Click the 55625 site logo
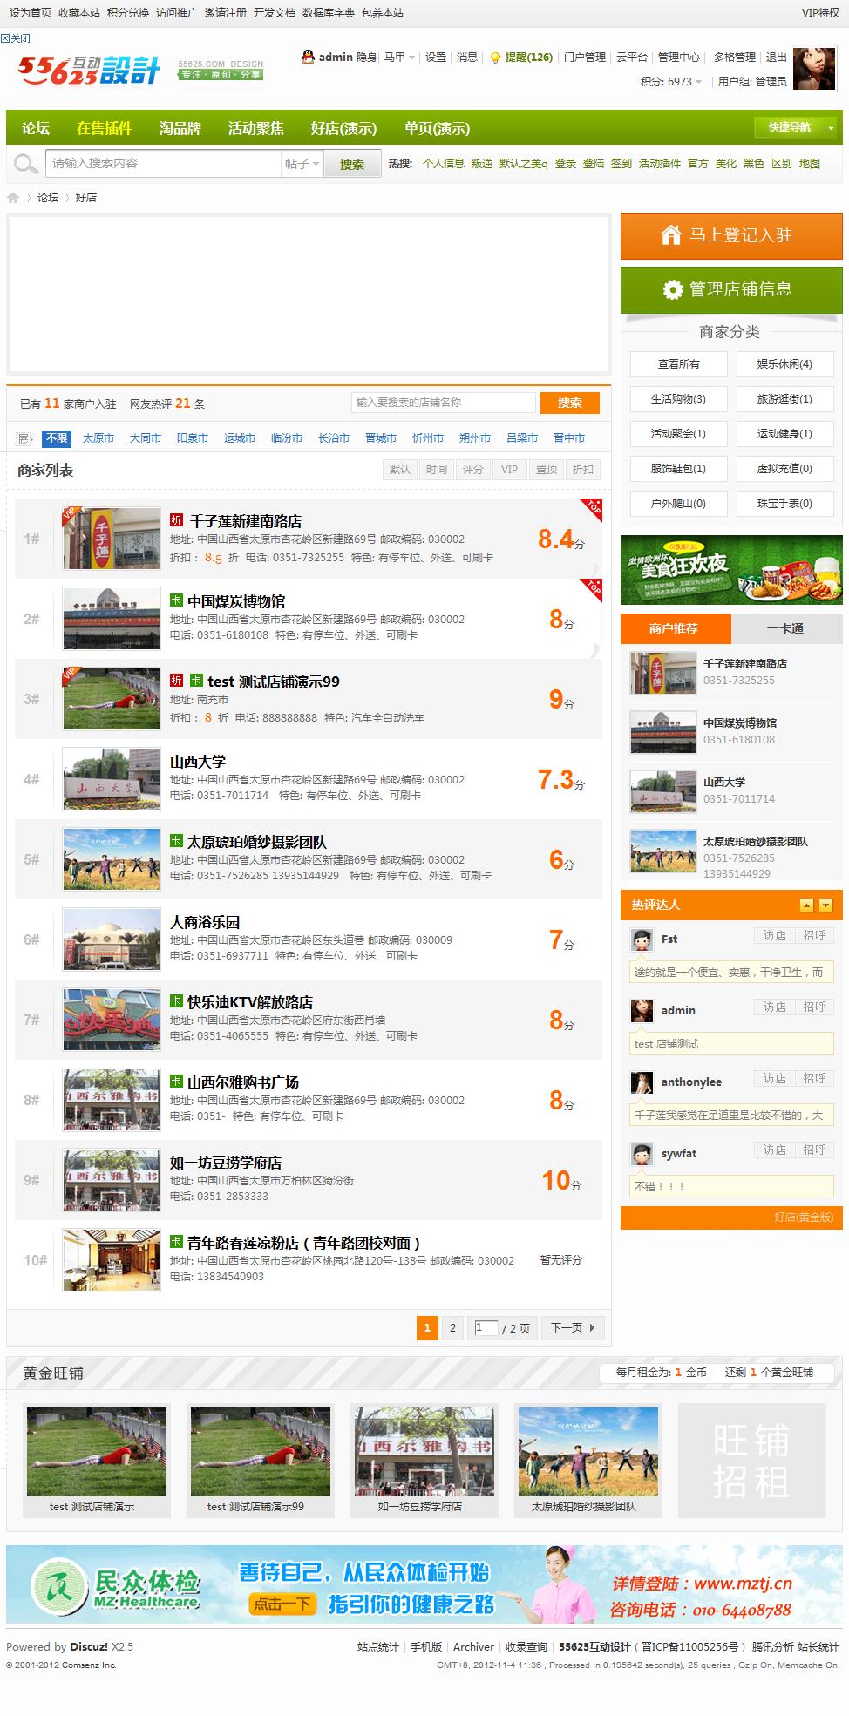The width and height of the screenshot is (849, 1716). (89, 70)
